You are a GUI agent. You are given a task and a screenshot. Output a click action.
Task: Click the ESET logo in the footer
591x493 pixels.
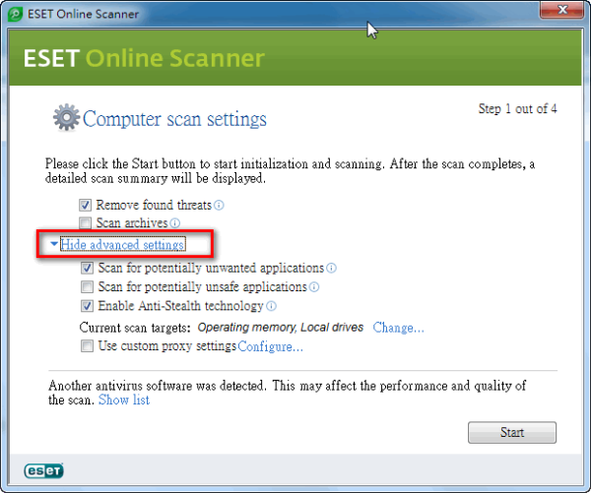(44, 470)
